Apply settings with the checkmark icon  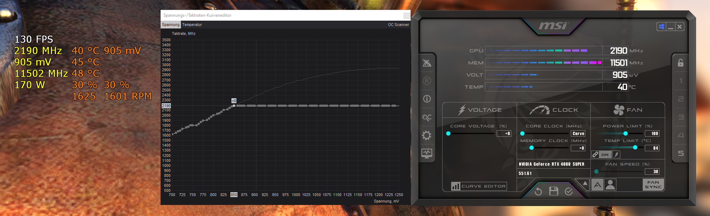click(x=569, y=191)
